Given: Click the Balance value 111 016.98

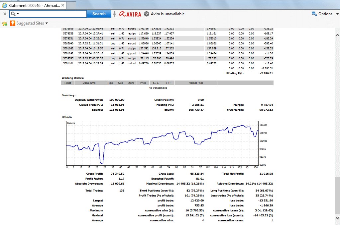Looking at the screenshot, I should point(117,110).
